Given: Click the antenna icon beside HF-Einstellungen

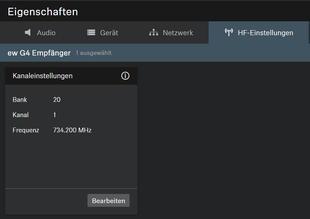Looking at the screenshot, I should pyautogui.click(x=229, y=32).
